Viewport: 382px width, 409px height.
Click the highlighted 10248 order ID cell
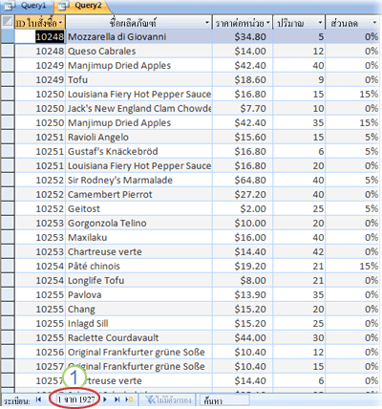[40, 36]
